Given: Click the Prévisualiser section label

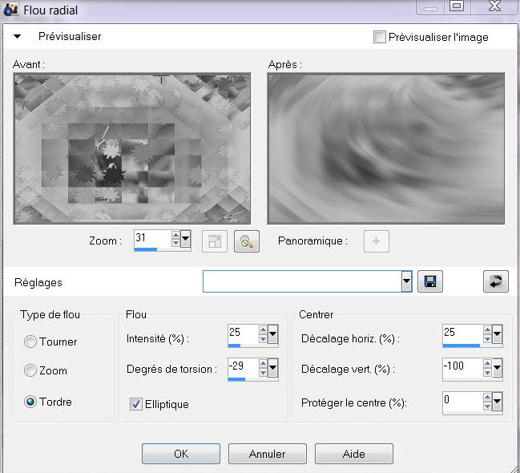Looking at the screenshot, I should point(70,36).
